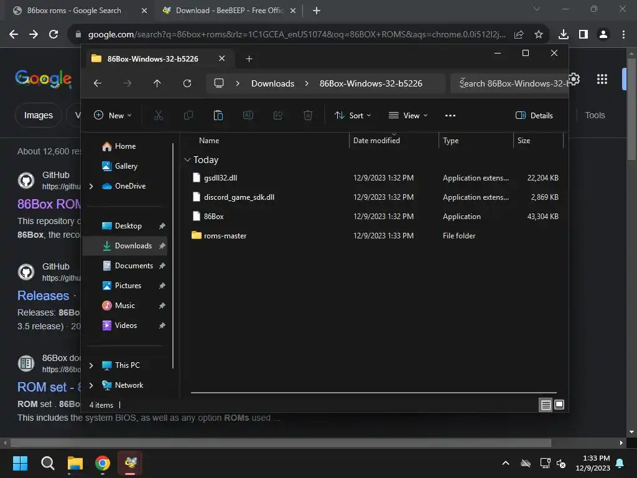Switch to 86box roms Google Search tab
This screenshot has height=478, width=637.
pyautogui.click(x=74, y=11)
